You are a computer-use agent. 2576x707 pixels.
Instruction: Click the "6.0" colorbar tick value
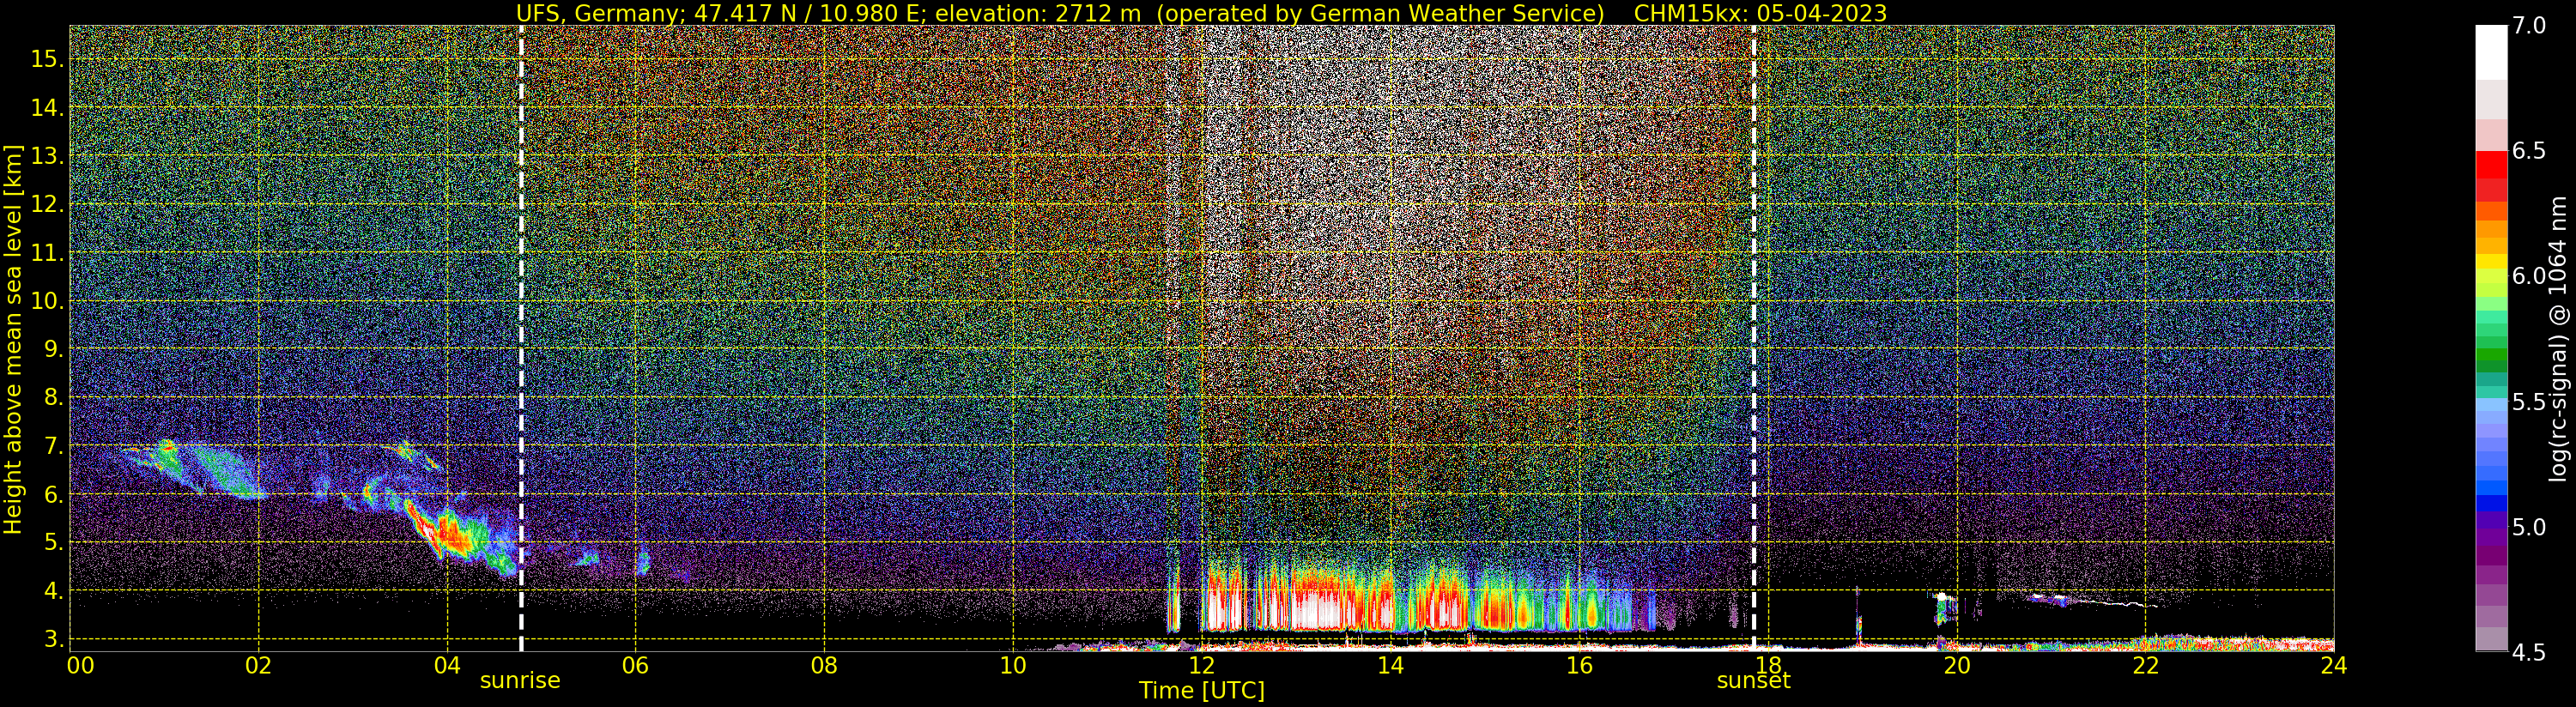pos(2529,276)
